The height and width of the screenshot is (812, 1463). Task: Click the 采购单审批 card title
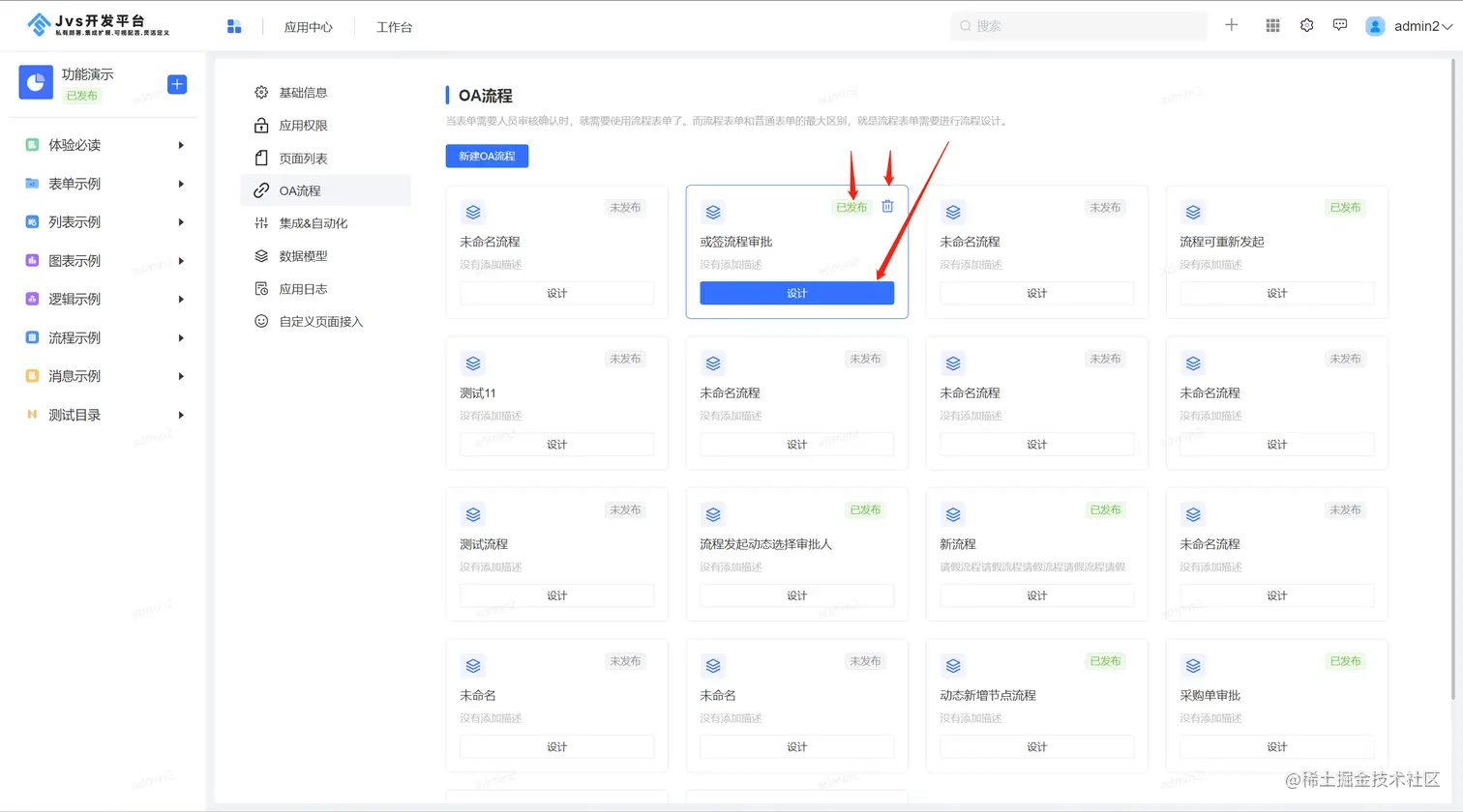(x=1210, y=695)
